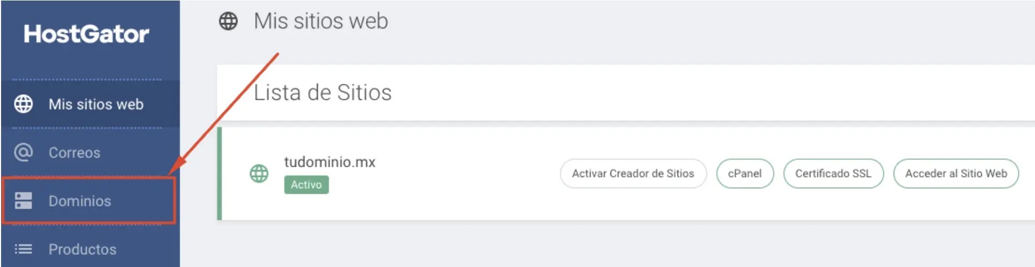Click the Mis sitios web page title

(x=321, y=21)
